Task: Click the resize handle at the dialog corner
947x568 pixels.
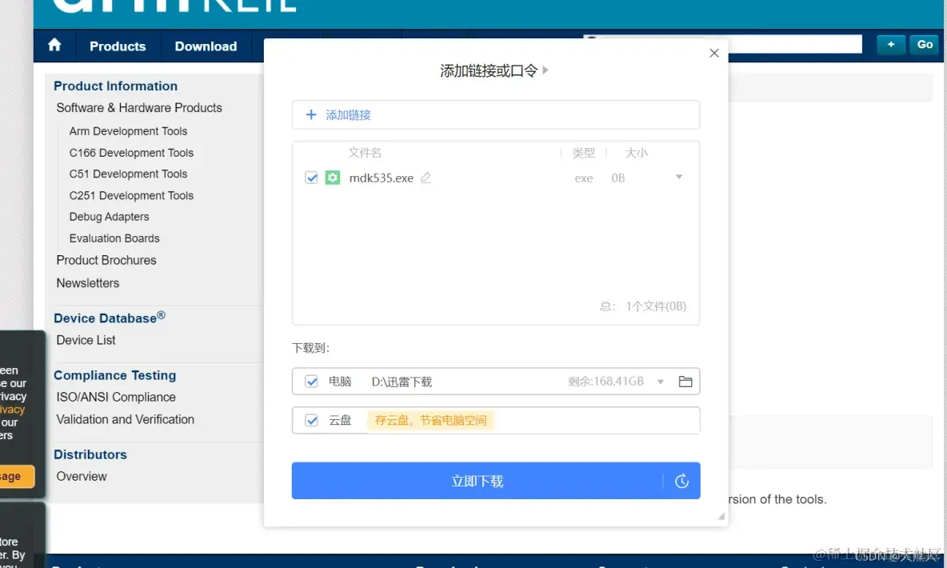Action: pos(721,517)
